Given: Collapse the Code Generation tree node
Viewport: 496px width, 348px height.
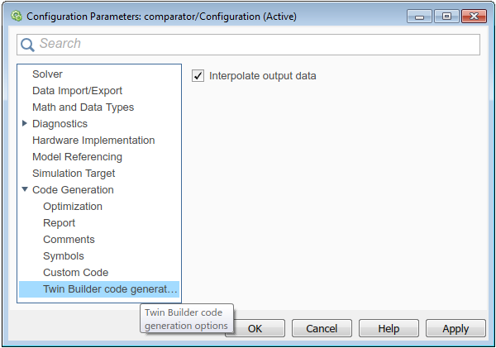Looking at the screenshot, I should pos(26,189).
